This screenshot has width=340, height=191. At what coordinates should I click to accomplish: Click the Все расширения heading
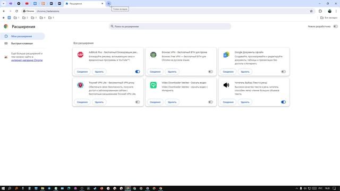pyautogui.click(x=83, y=43)
